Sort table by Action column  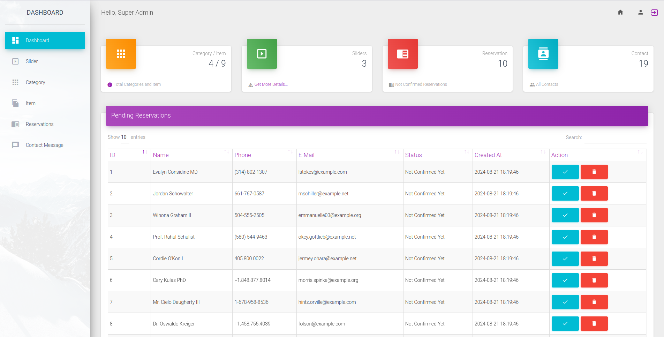coord(598,155)
